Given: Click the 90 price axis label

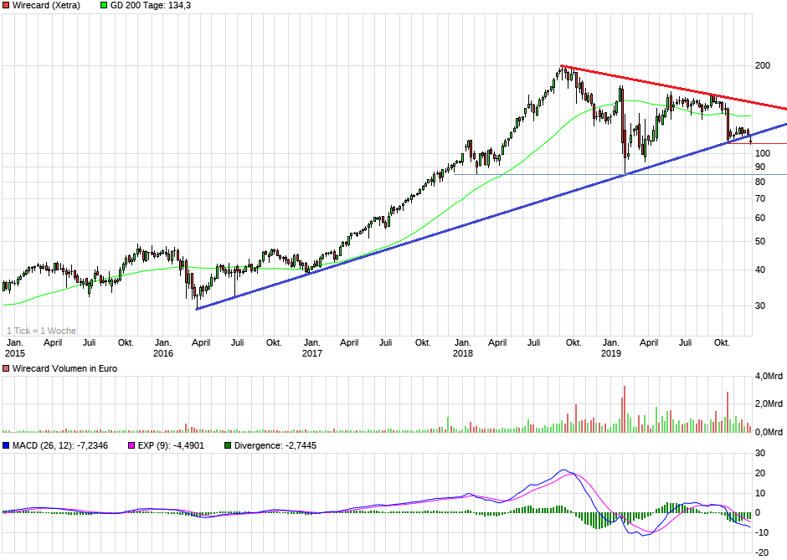Looking at the screenshot, I should (760, 167).
